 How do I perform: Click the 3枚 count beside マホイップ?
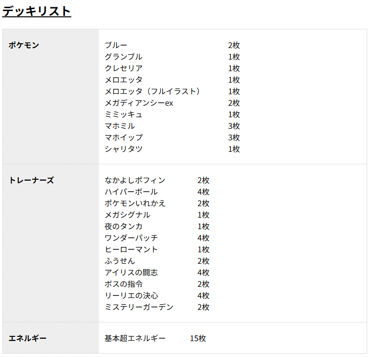pos(234,137)
